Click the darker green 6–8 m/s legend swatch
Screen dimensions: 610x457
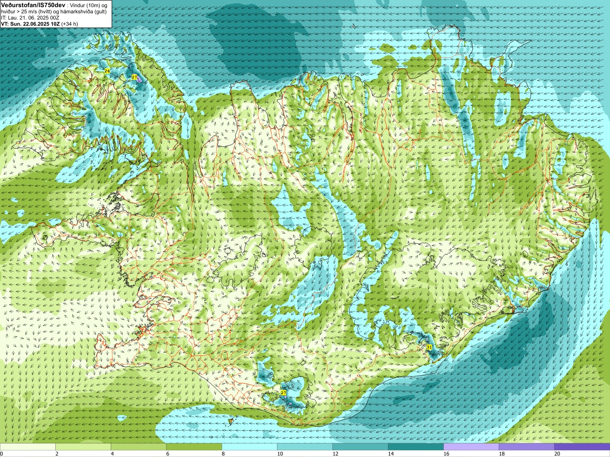point(194,447)
